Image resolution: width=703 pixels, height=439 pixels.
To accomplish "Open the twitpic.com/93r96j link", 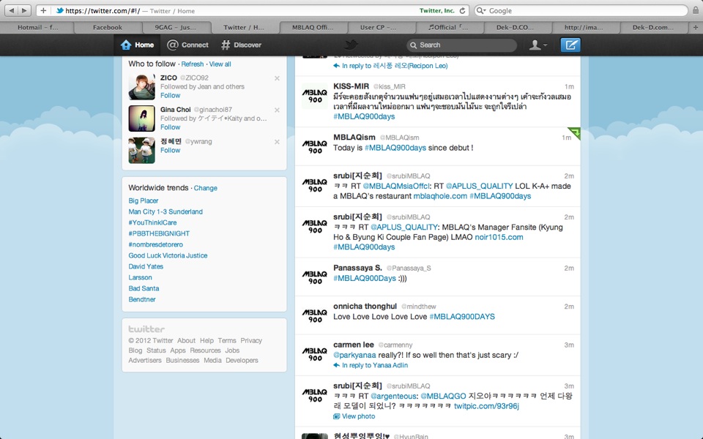I will tap(486, 406).
